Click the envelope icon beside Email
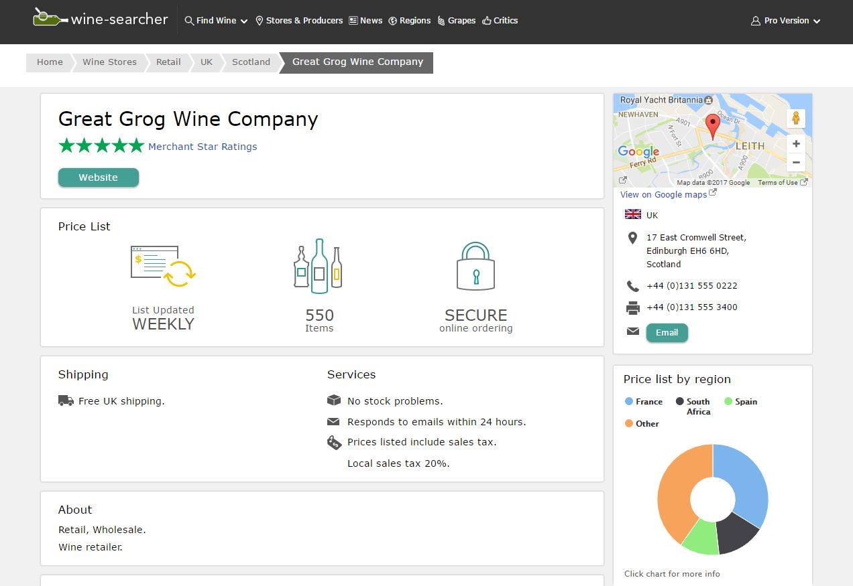The width and height of the screenshot is (853, 586). pyautogui.click(x=632, y=332)
